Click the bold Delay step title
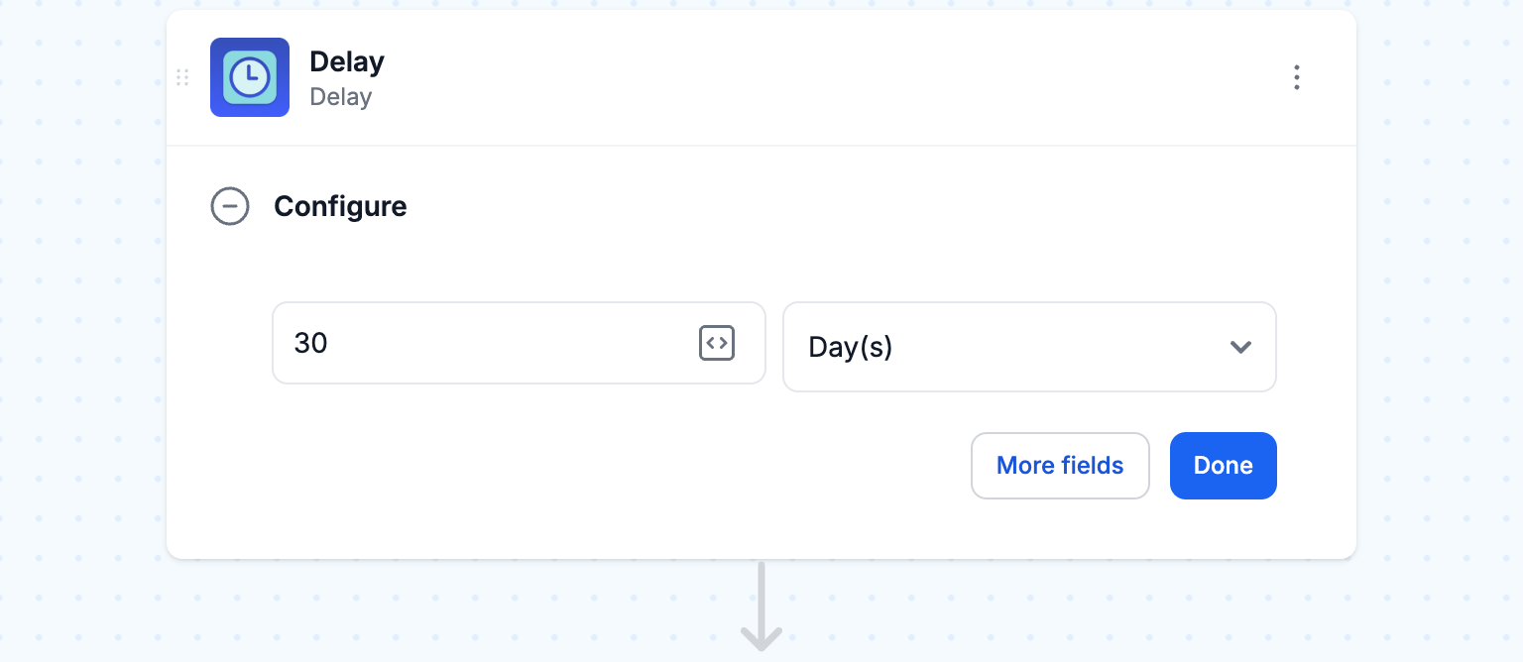This screenshot has height=662, width=1523. (347, 61)
